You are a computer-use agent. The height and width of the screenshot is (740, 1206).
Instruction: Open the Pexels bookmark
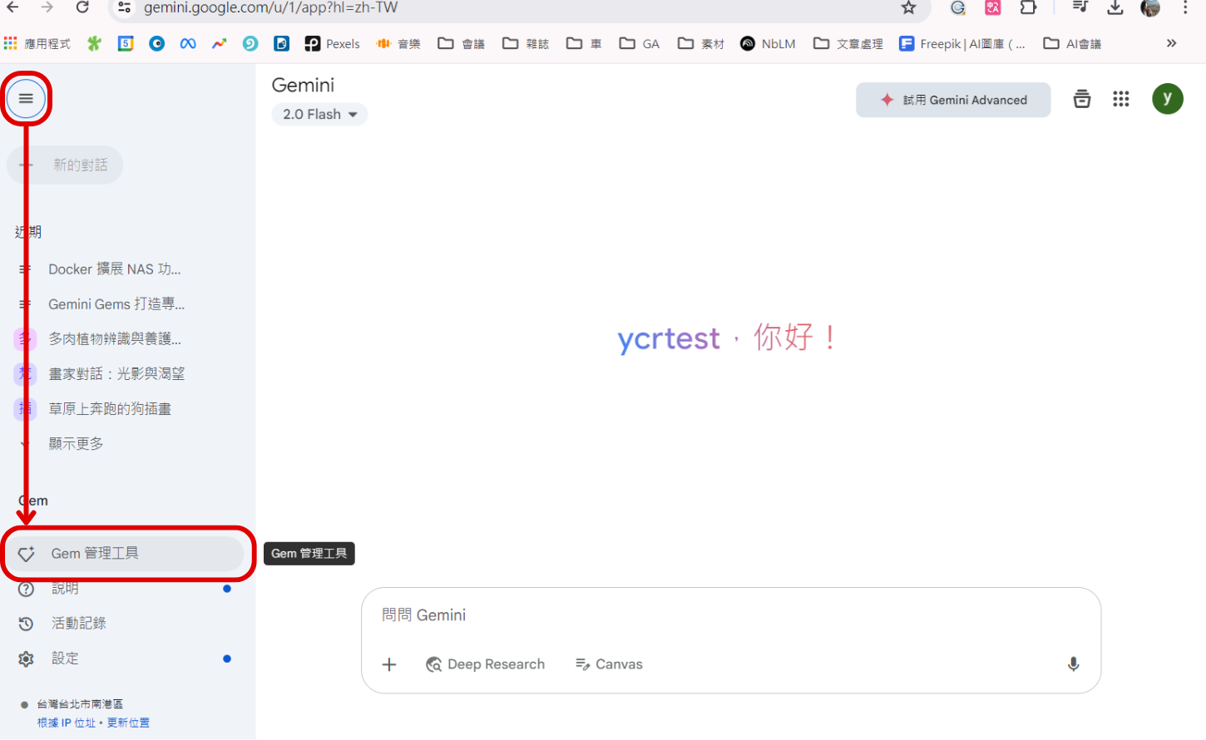point(333,43)
